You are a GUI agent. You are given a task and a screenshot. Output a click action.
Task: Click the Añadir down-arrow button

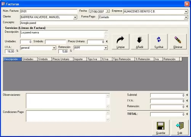point(140,42)
